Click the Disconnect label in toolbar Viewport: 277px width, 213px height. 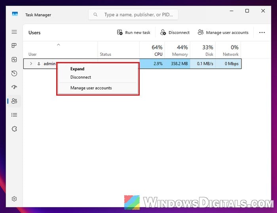click(179, 32)
